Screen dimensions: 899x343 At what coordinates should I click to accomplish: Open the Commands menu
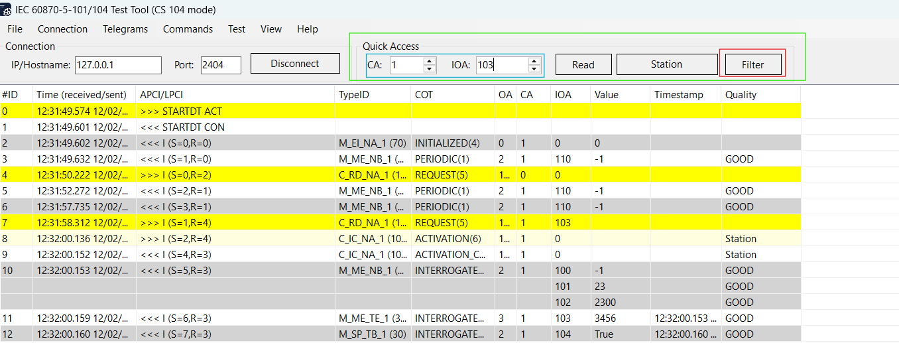188,29
